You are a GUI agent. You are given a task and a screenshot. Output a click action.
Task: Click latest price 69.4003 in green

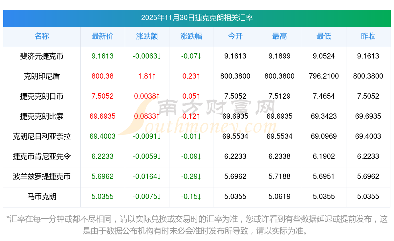pyautogui.click(x=102, y=136)
